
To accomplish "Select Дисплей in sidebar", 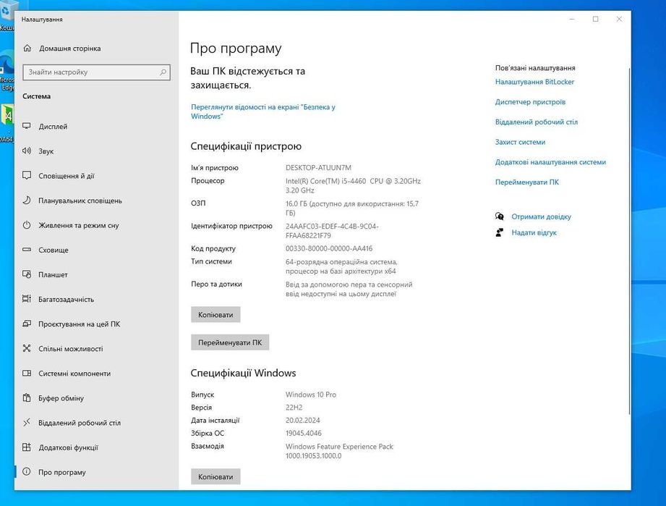I will point(53,127).
